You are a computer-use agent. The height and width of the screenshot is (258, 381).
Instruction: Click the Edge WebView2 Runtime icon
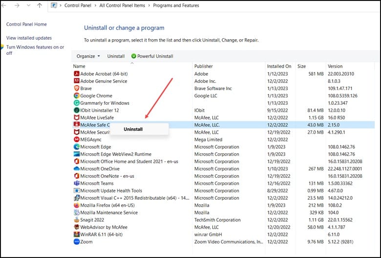point(77,154)
